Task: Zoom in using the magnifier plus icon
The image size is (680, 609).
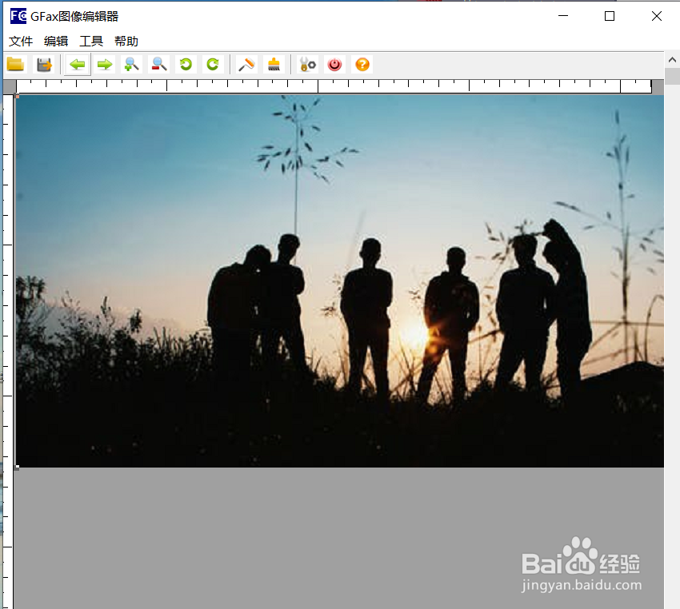Action: pos(131,65)
